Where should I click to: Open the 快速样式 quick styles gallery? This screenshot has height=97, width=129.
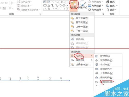[83, 5]
